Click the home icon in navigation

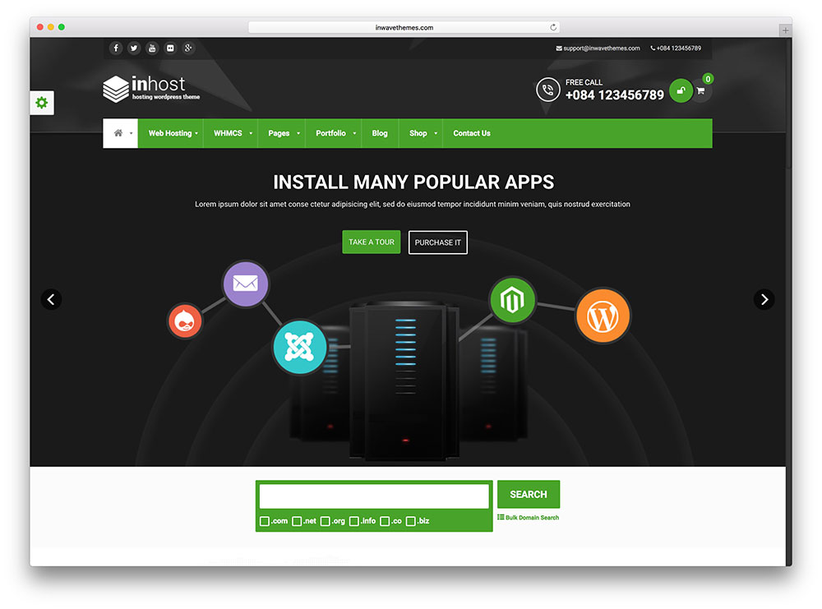(x=118, y=133)
